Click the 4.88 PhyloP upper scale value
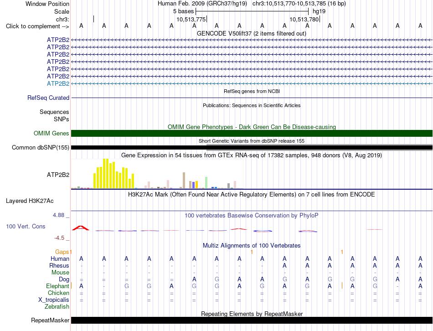Image resolution: width=433 pixels, height=331 pixels. pyautogui.click(x=58, y=215)
